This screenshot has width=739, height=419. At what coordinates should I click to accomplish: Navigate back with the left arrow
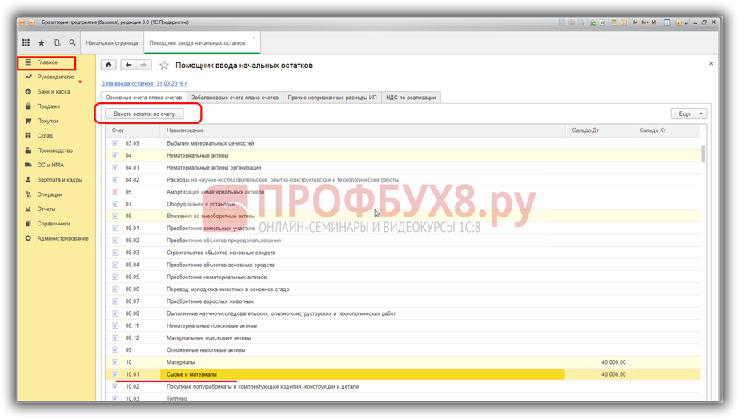pyautogui.click(x=129, y=65)
